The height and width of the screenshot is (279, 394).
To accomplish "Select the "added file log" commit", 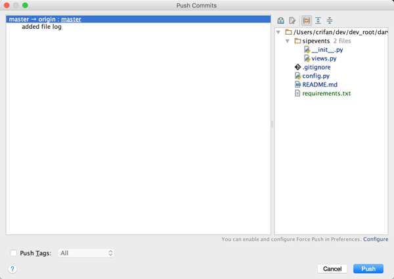I will 41,27.
